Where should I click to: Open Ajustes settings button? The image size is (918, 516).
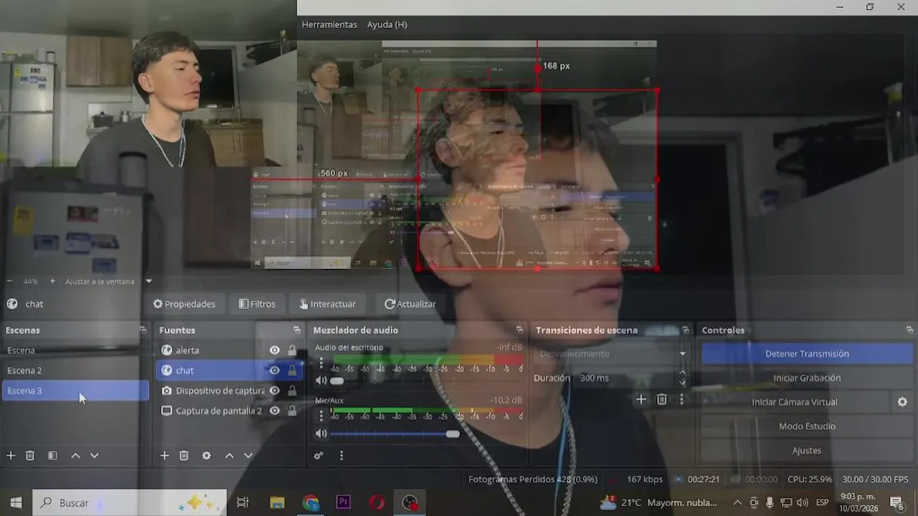tap(807, 451)
